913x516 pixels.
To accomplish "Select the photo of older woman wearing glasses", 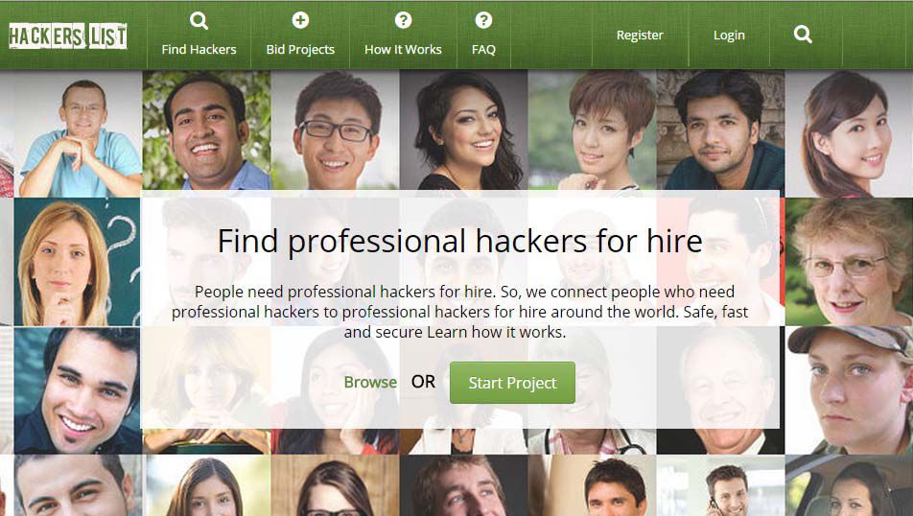I will coord(849,262).
